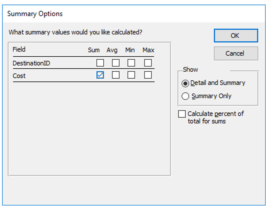
Task: Check Avg for Cost field
Action: tap(116, 75)
